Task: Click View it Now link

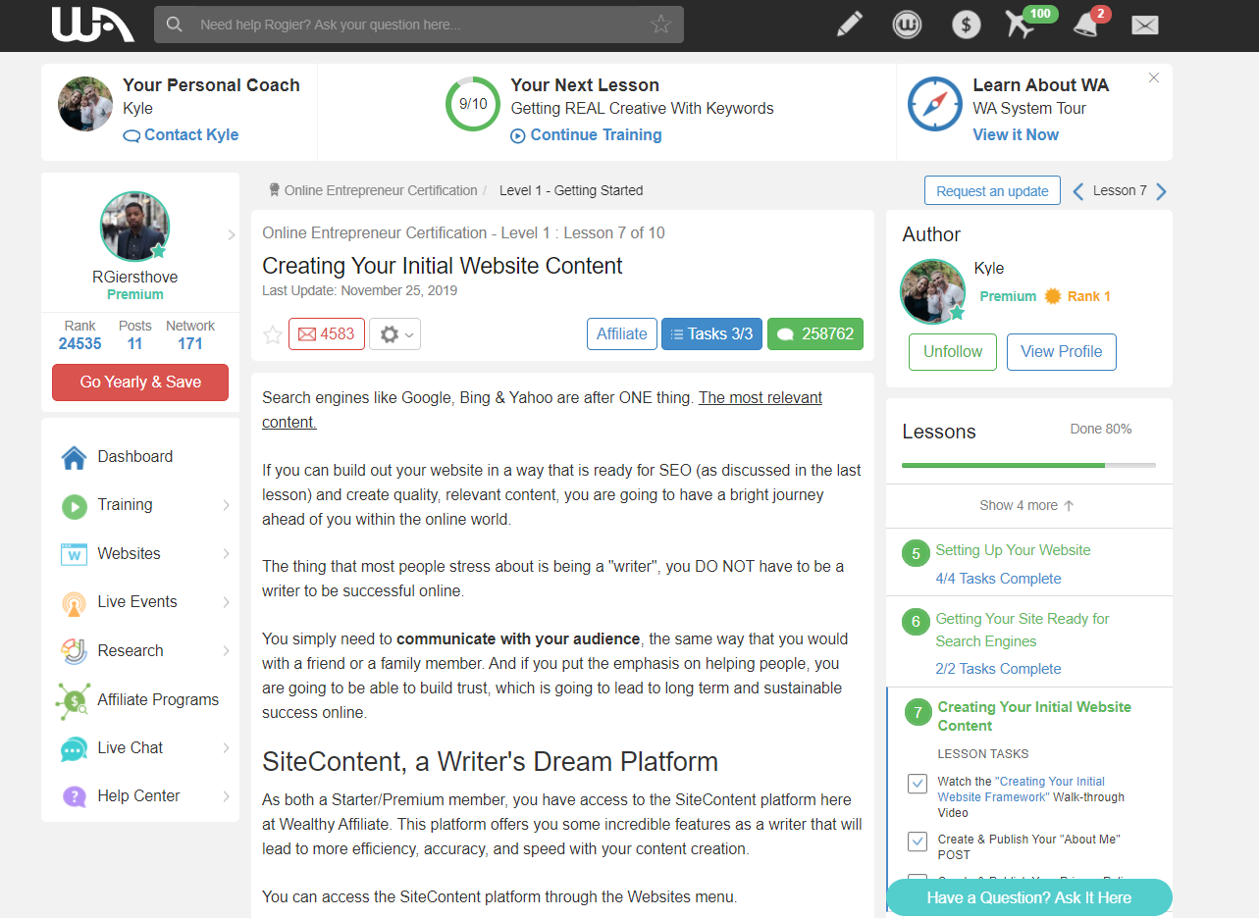Action: tap(1016, 135)
